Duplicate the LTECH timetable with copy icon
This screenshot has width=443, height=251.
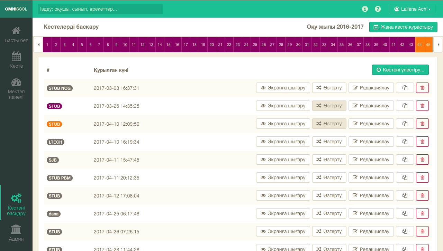(x=405, y=142)
